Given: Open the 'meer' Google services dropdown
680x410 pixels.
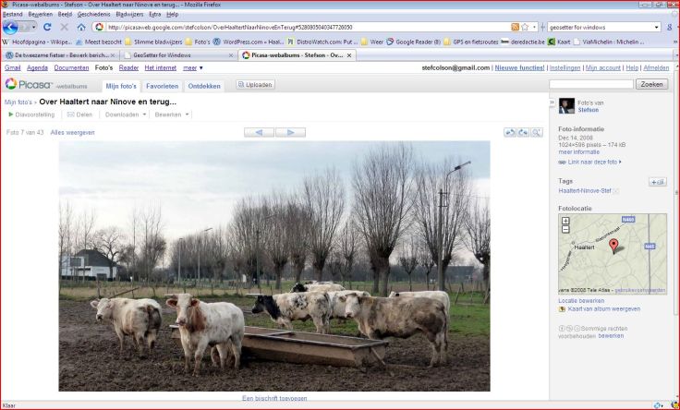Looking at the screenshot, I should pos(193,68).
